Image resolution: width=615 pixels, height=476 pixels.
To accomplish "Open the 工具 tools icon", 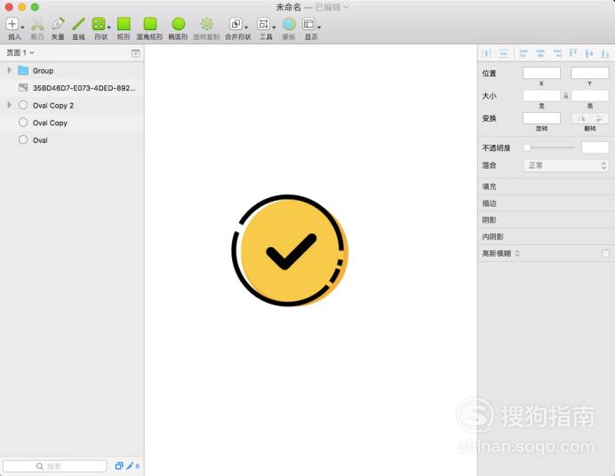I will [x=263, y=24].
